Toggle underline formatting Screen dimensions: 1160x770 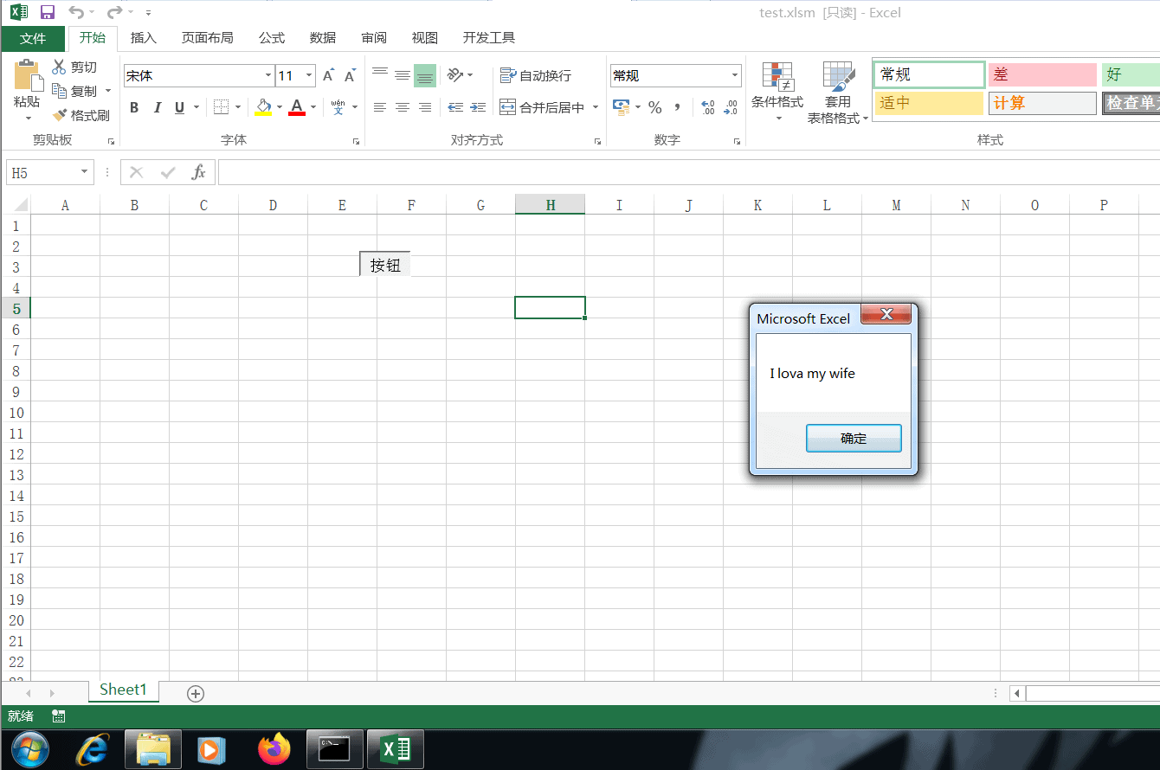(x=179, y=107)
